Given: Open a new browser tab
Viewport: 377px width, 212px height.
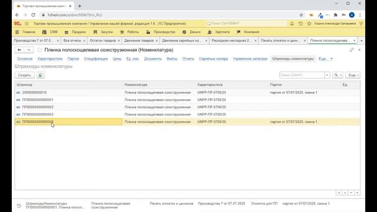Looking at the screenshot, I should [x=80, y=6].
